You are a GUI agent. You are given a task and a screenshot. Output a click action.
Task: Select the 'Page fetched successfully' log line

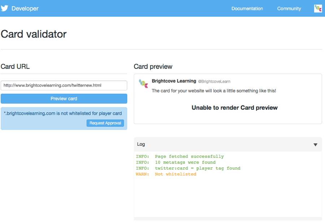coord(180,156)
